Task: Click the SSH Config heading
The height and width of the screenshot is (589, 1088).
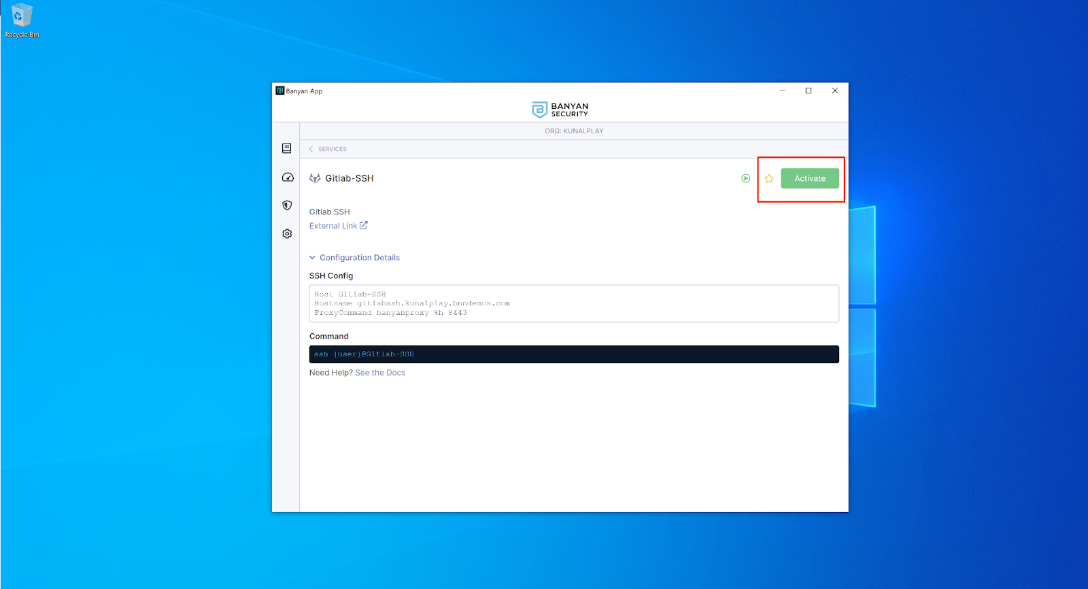Action: pyautogui.click(x=331, y=276)
